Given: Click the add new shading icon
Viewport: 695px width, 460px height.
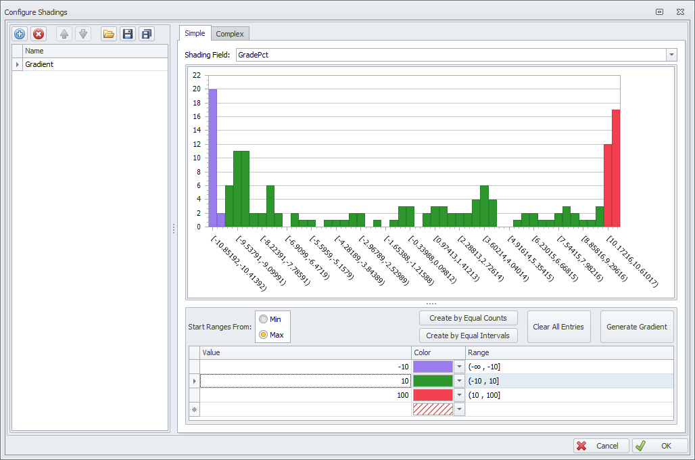Looking at the screenshot, I should pos(20,34).
